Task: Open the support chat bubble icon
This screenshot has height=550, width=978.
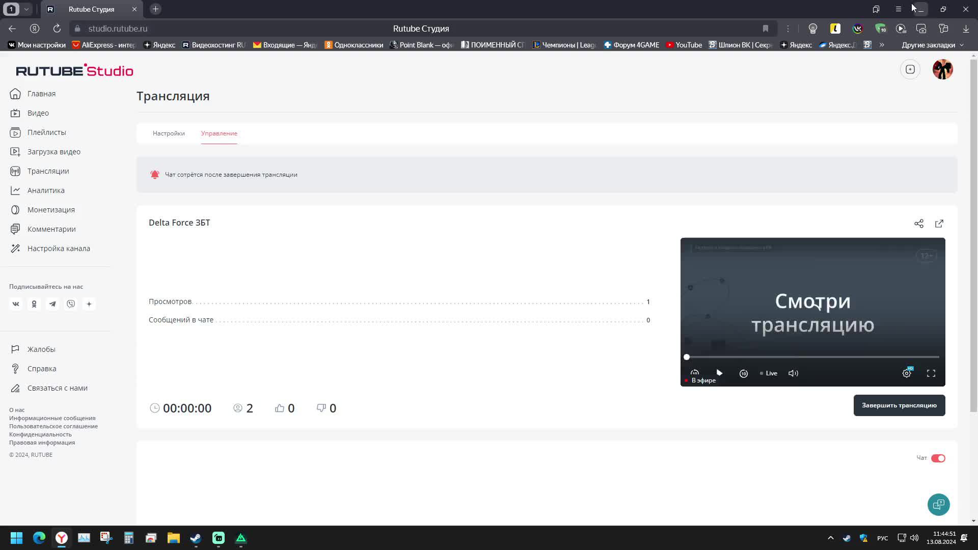Action: (938, 505)
